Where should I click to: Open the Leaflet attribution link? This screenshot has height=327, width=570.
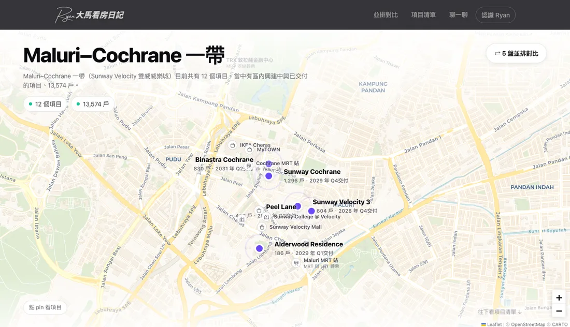coord(491,324)
